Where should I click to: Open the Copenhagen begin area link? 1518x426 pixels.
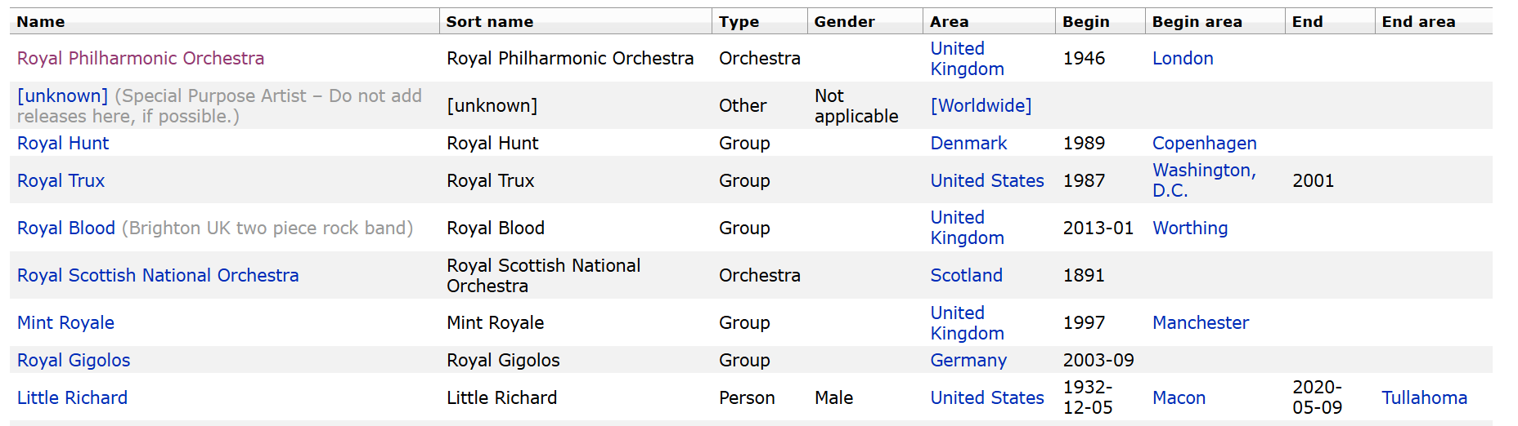point(1204,144)
